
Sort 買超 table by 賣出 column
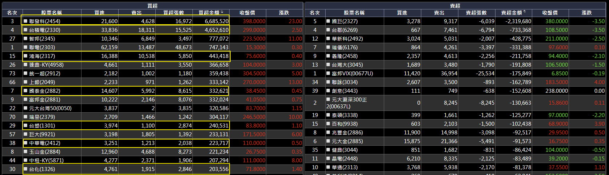coord(136,13)
